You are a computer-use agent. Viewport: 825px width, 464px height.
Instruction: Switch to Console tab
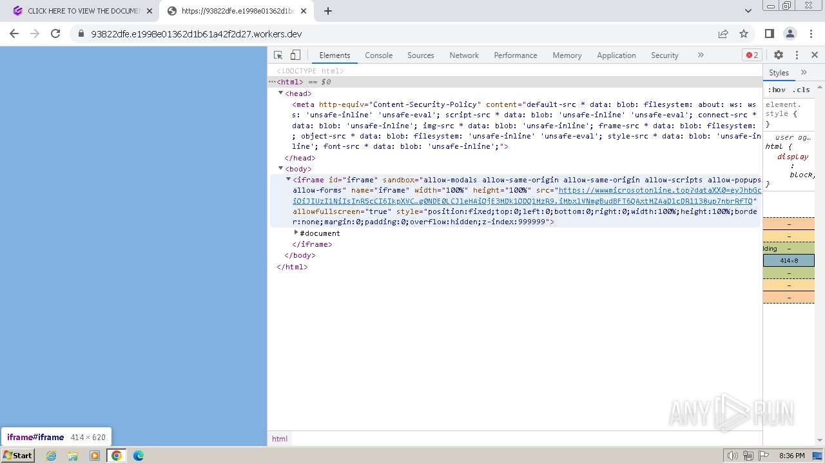[378, 55]
